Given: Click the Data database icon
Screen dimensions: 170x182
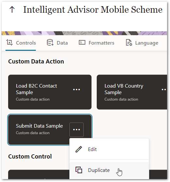Looking at the screenshot, I should click(x=50, y=42).
